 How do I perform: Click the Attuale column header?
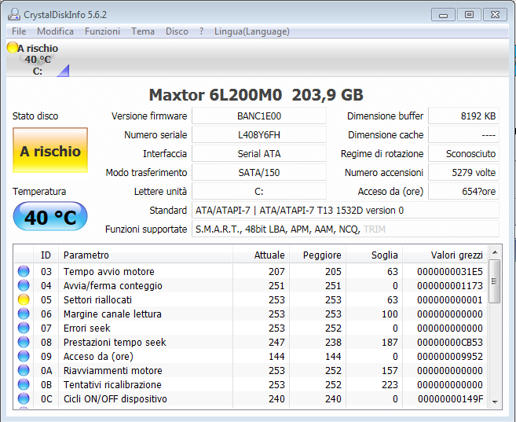261,255
